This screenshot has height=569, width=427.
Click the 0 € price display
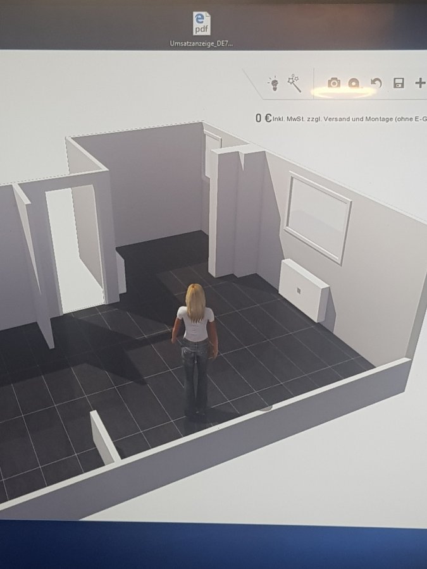click(x=263, y=118)
